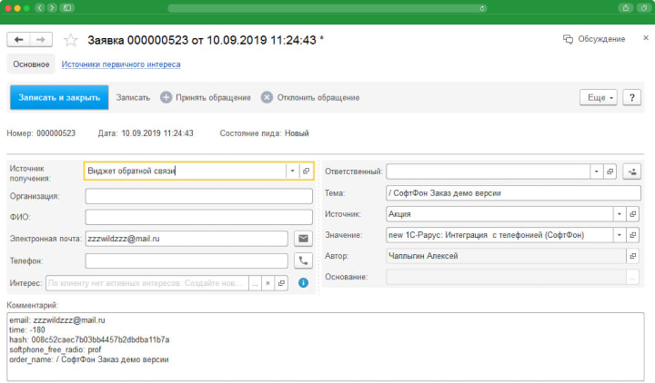Click into the ФИО input field

[x=198, y=217]
